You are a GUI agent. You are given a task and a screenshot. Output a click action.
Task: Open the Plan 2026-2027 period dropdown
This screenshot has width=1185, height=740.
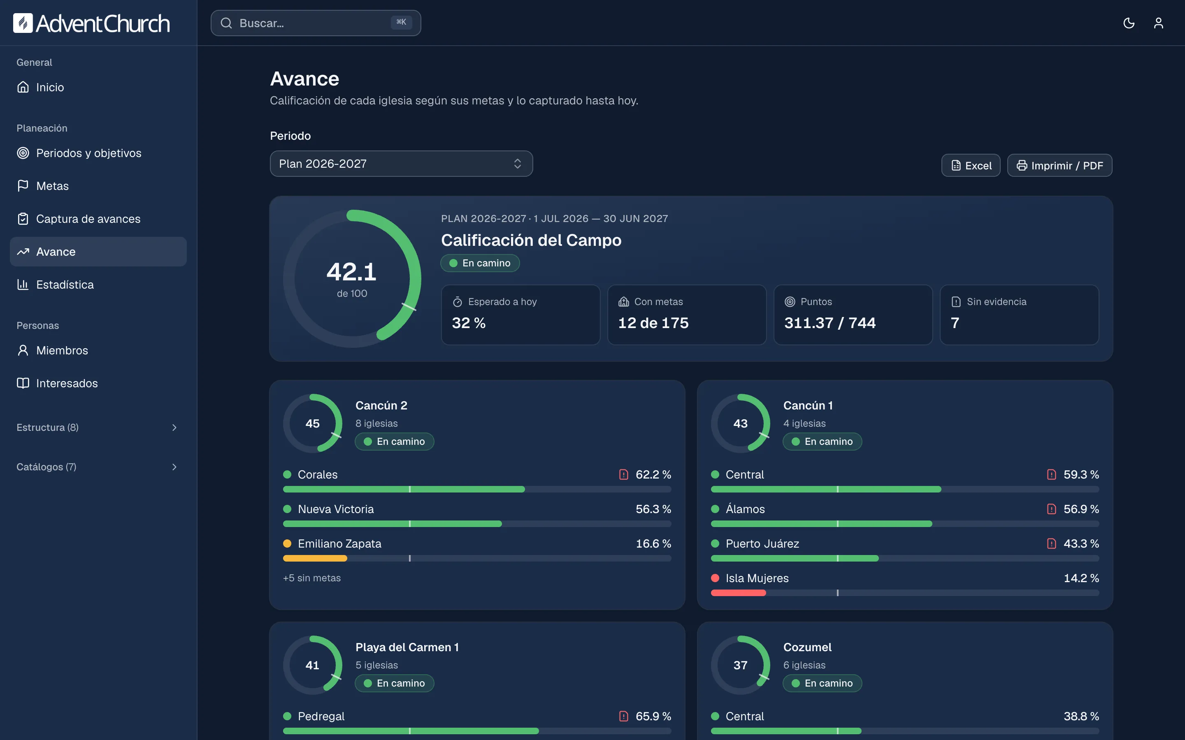point(401,164)
